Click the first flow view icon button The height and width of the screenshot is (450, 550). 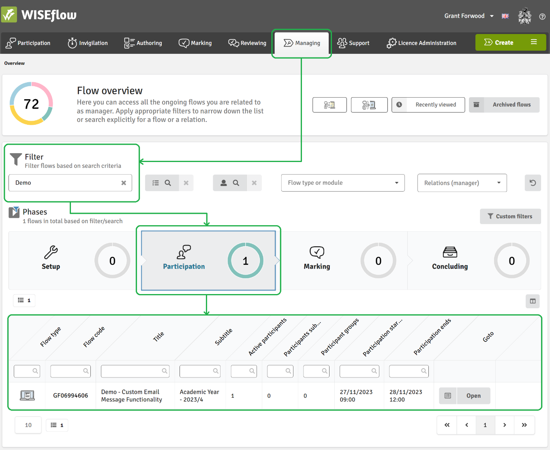click(330, 105)
